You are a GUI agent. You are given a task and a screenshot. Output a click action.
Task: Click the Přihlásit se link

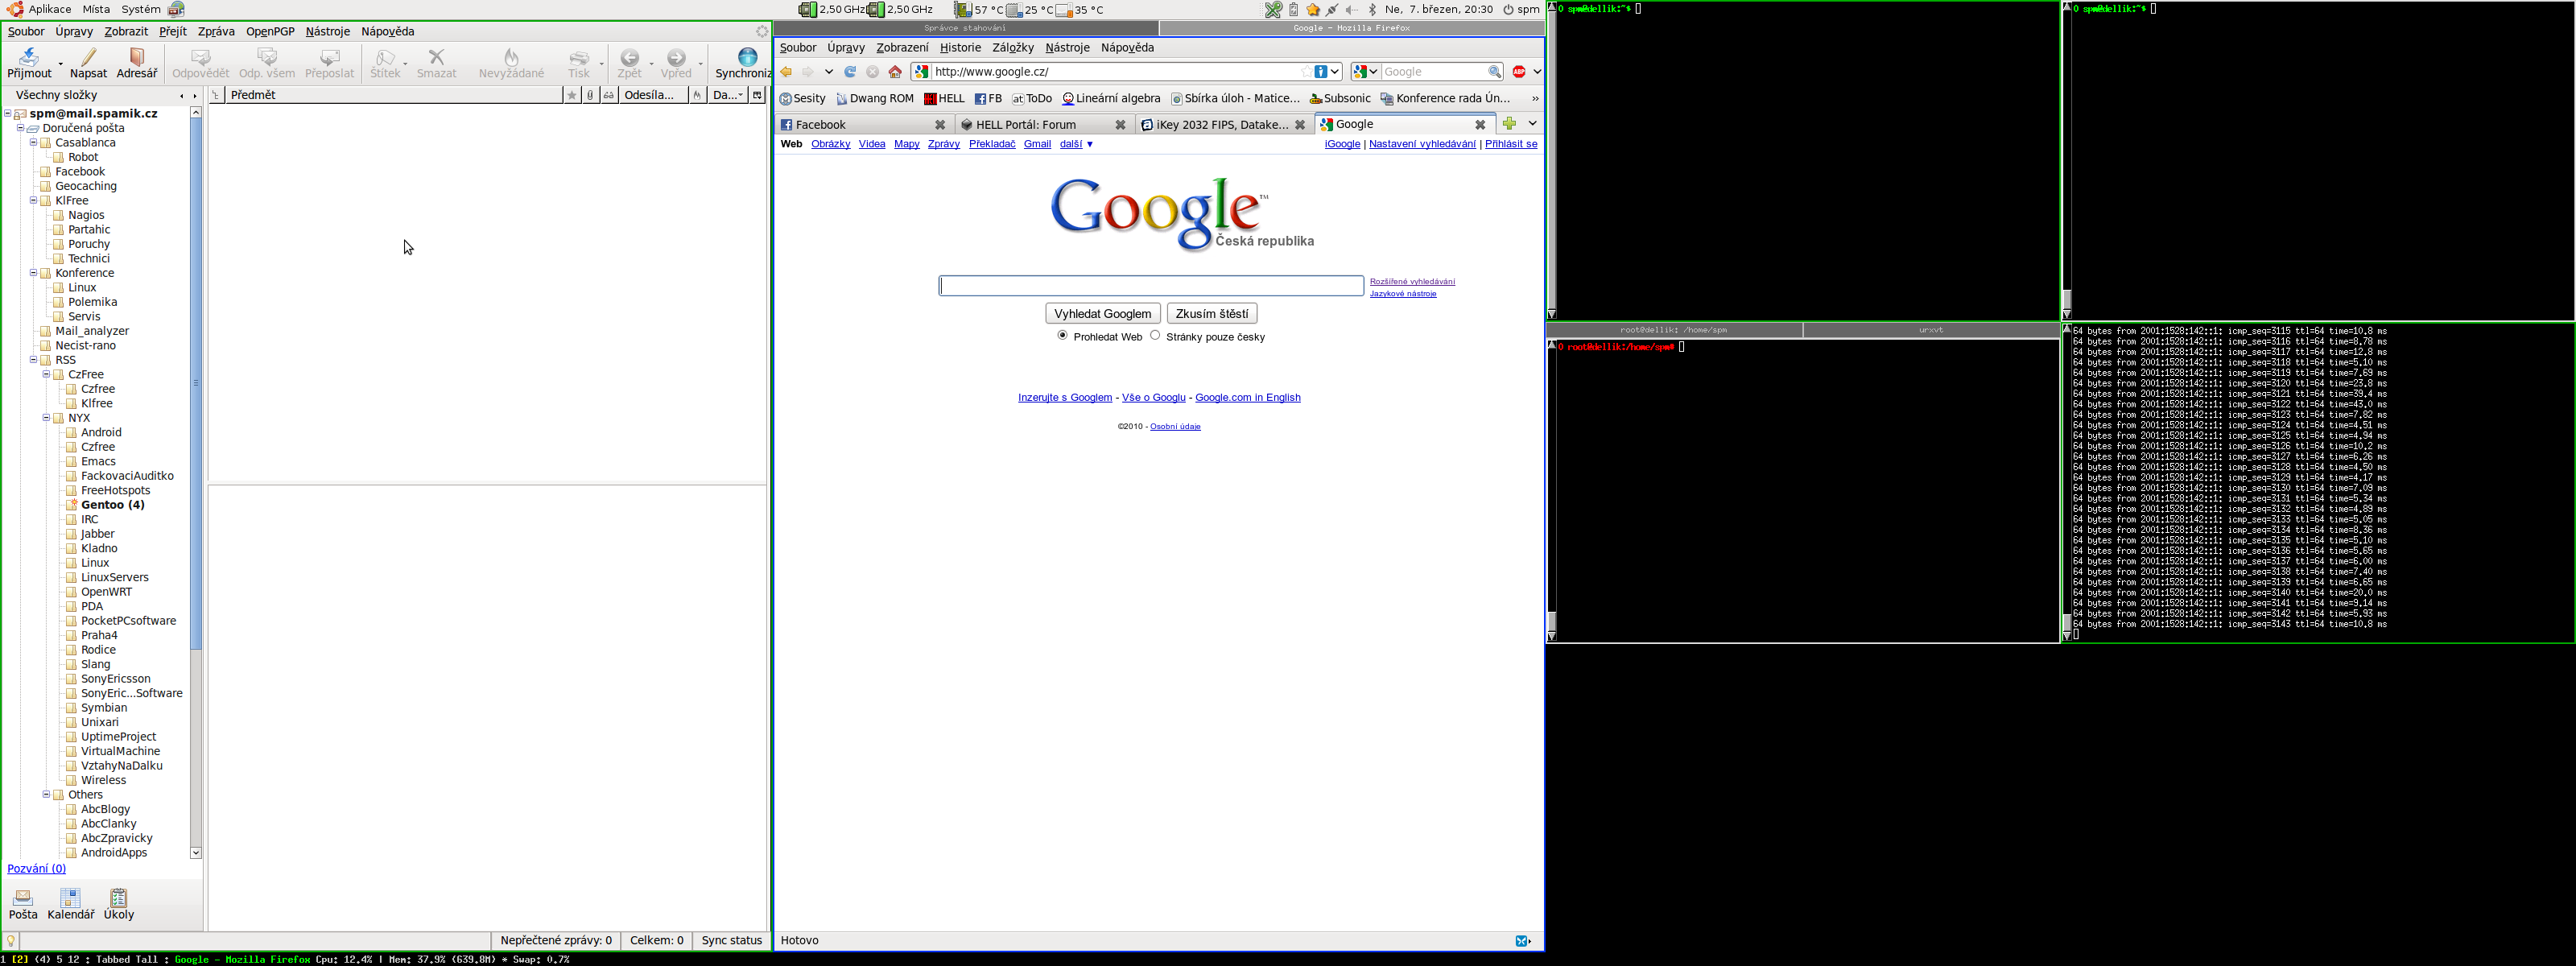click(1511, 144)
